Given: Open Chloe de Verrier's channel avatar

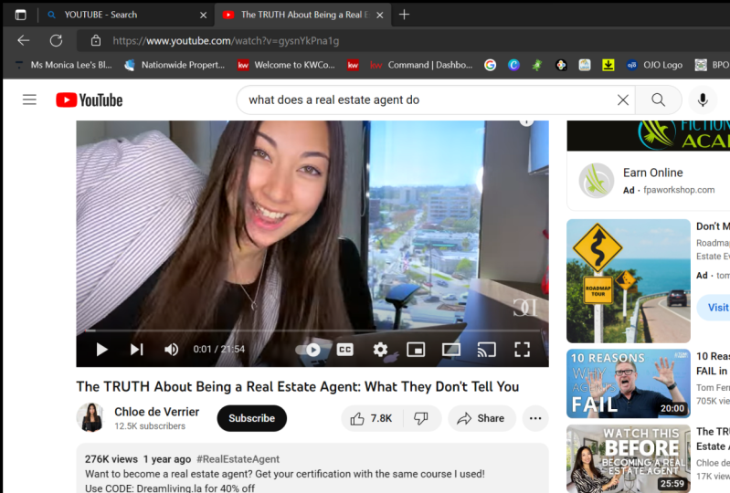Looking at the screenshot, I should pyautogui.click(x=90, y=417).
